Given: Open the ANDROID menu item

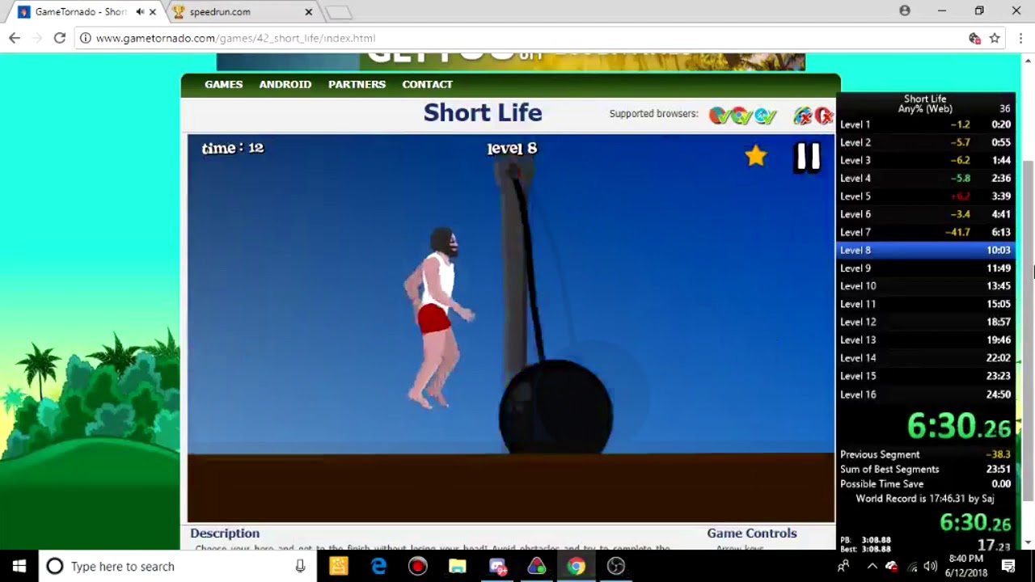Looking at the screenshot, I should coord(285,84).
